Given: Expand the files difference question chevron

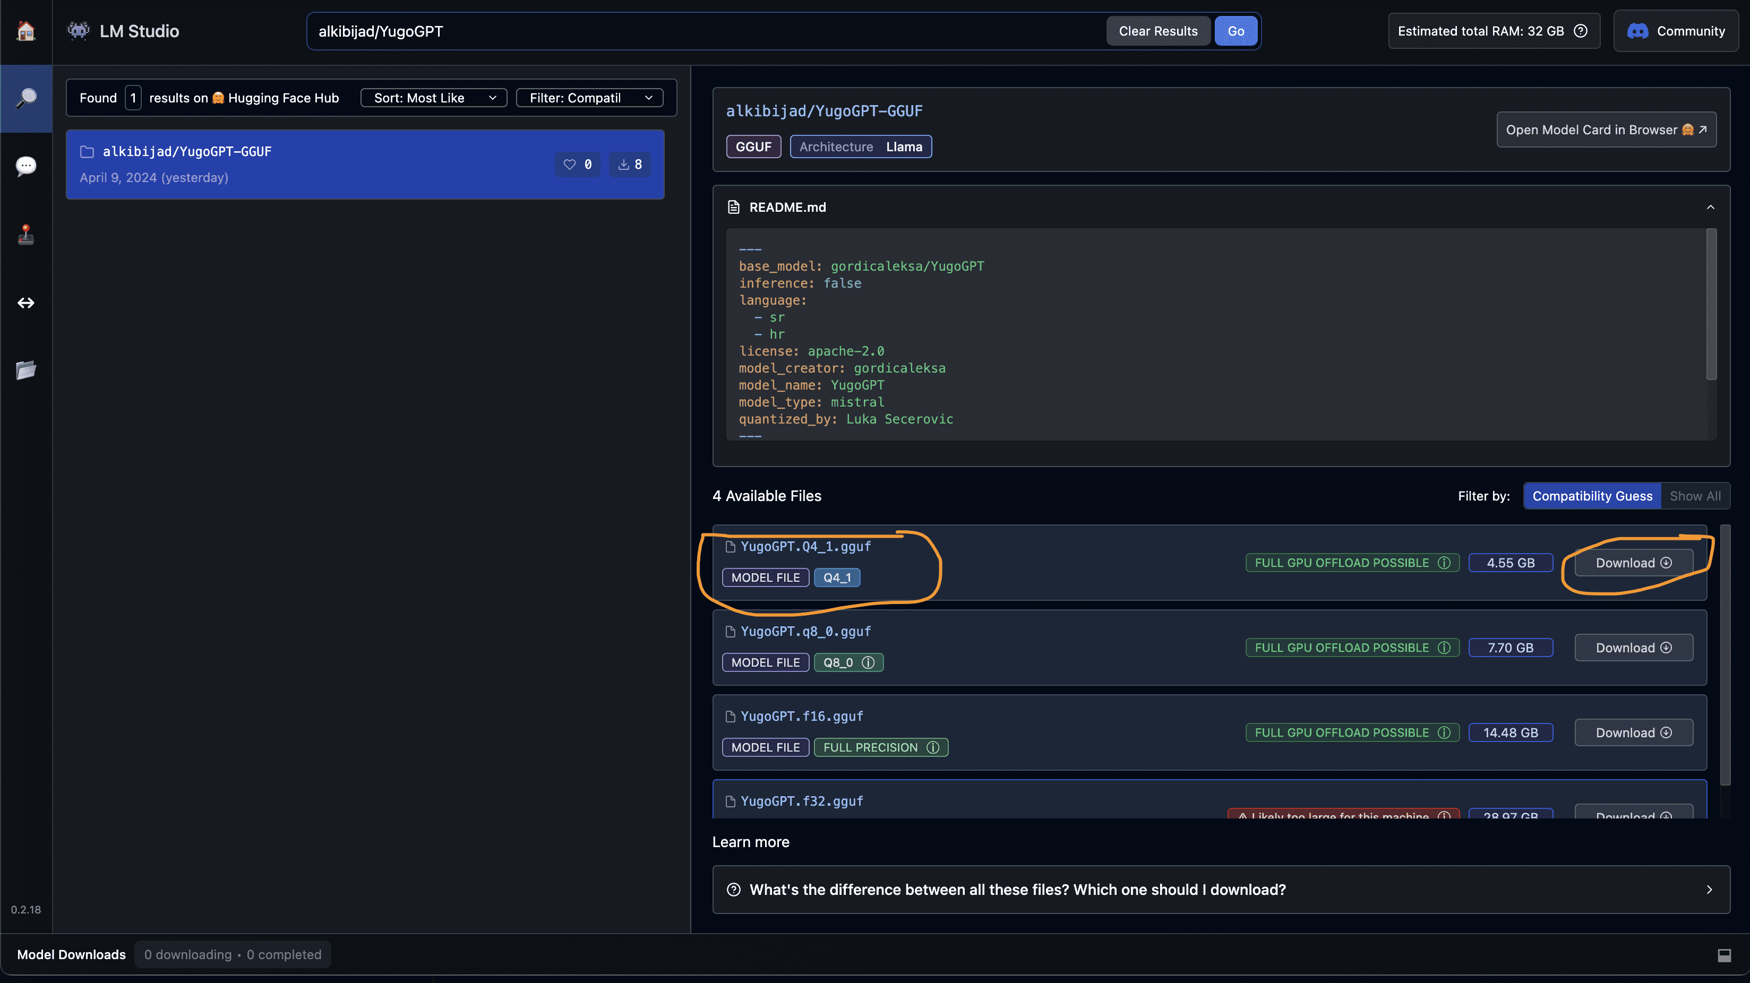Looking at the screenshot, I should pos(1709,890).
